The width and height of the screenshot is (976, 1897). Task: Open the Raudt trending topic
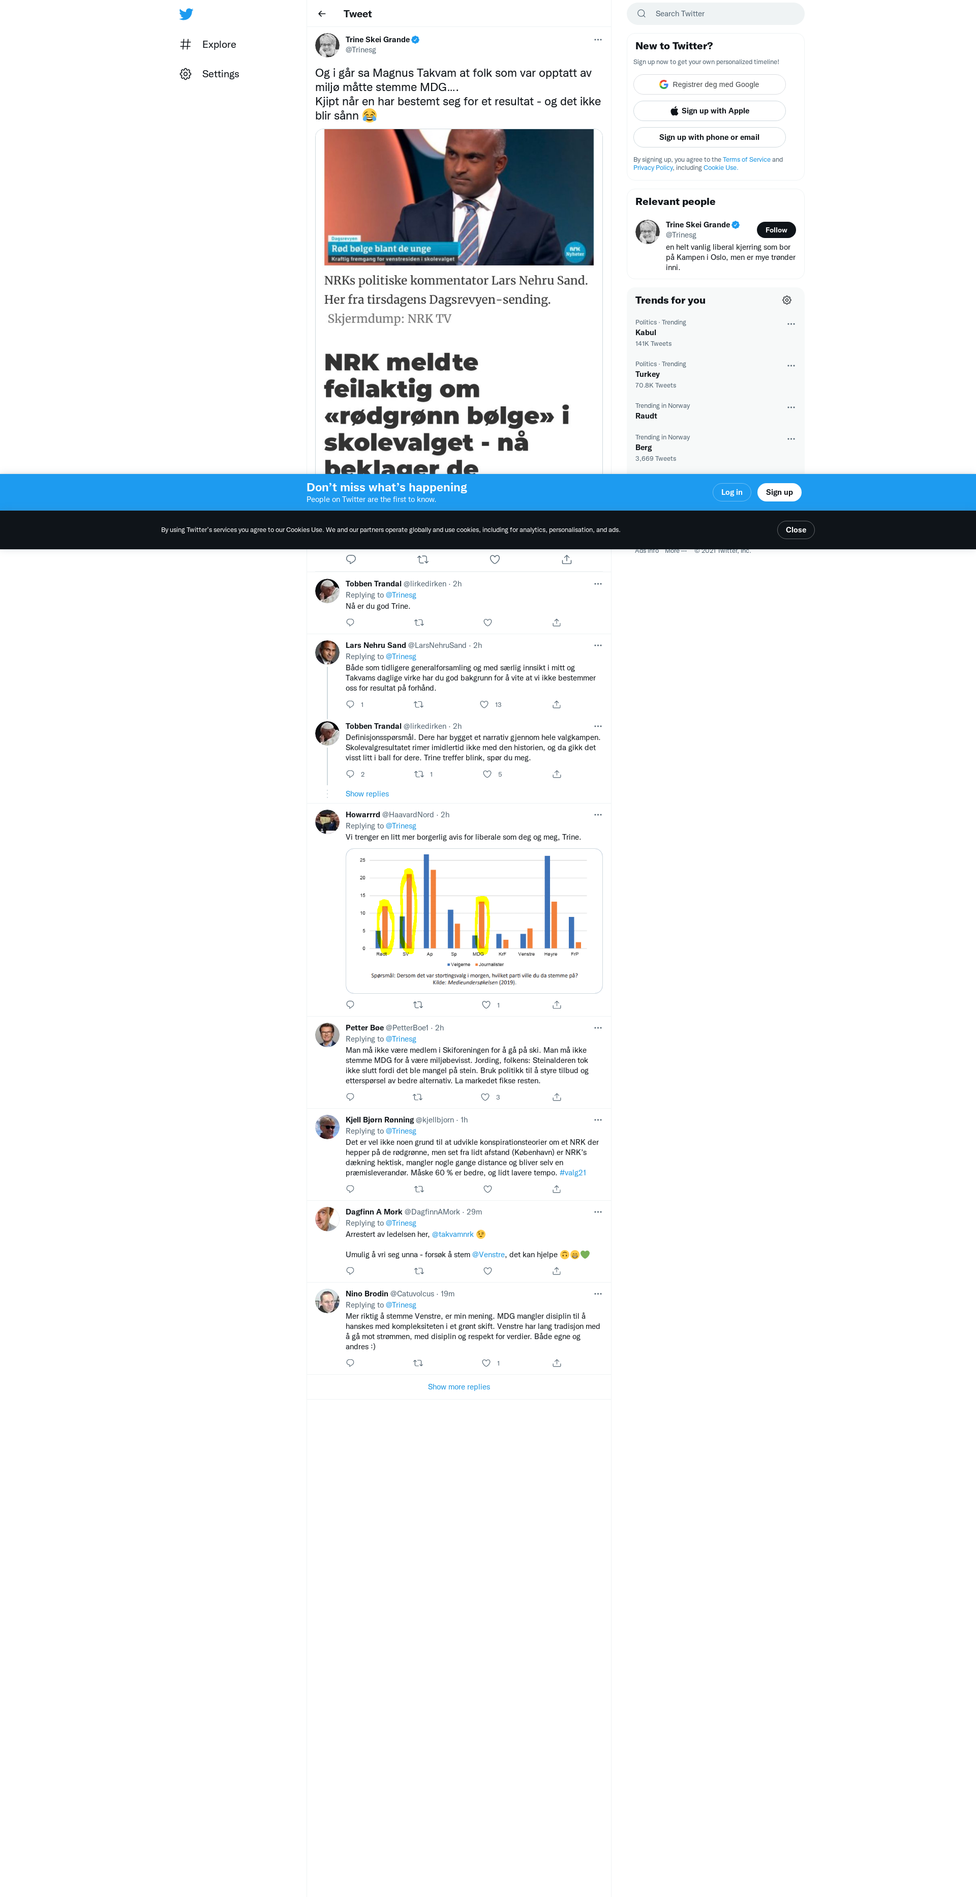(x=715, y=411)
